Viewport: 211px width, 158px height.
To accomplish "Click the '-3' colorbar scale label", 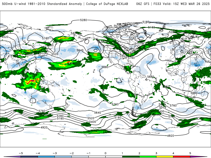I will [x=55, y=153].
